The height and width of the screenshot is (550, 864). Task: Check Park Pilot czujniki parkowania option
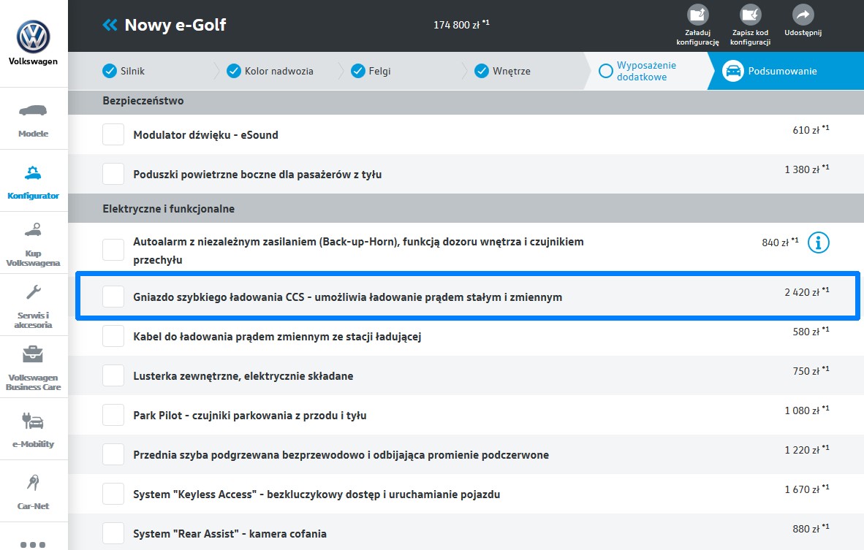coord(113,415)
